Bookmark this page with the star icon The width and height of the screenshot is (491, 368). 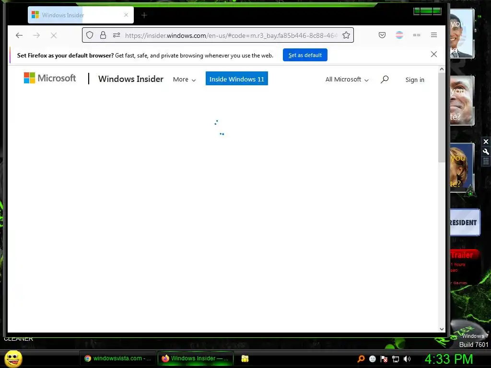coord(346,35)
